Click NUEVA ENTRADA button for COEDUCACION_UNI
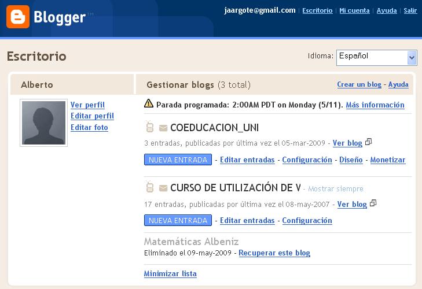The height and width of the screenshot is (289, 422). [178, 160]
